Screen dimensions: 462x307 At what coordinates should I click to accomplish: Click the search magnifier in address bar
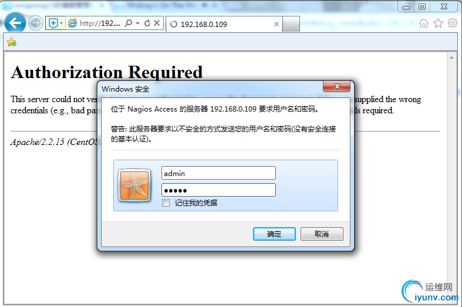(128, 23)
